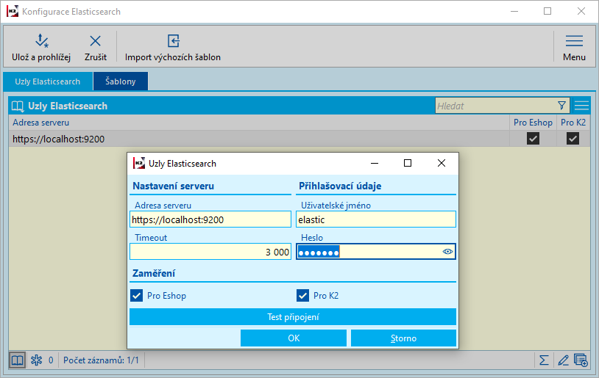Switch to the Šablony tab

121,81
